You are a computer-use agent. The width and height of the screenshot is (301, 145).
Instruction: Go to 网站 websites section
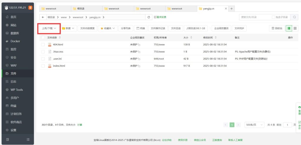click(18, 25)
